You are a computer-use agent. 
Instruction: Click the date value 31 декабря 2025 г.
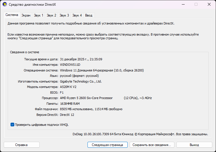(81, 59)
